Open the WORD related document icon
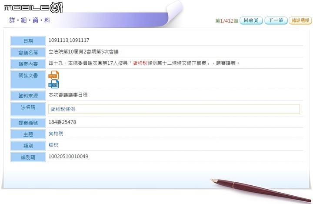Screen dimensions: 313x204 click(x=53, y=84)
